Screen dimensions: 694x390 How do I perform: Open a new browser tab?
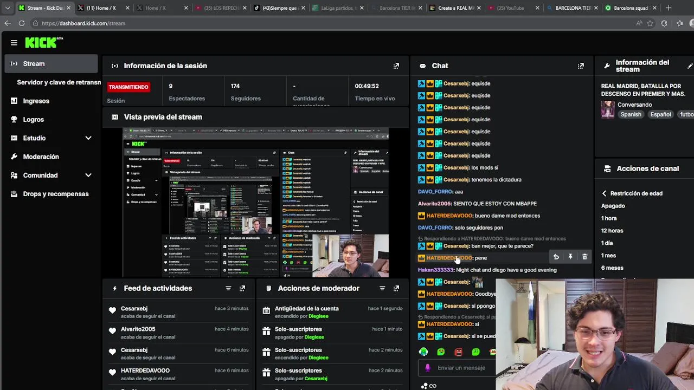[x=669, y=8]
